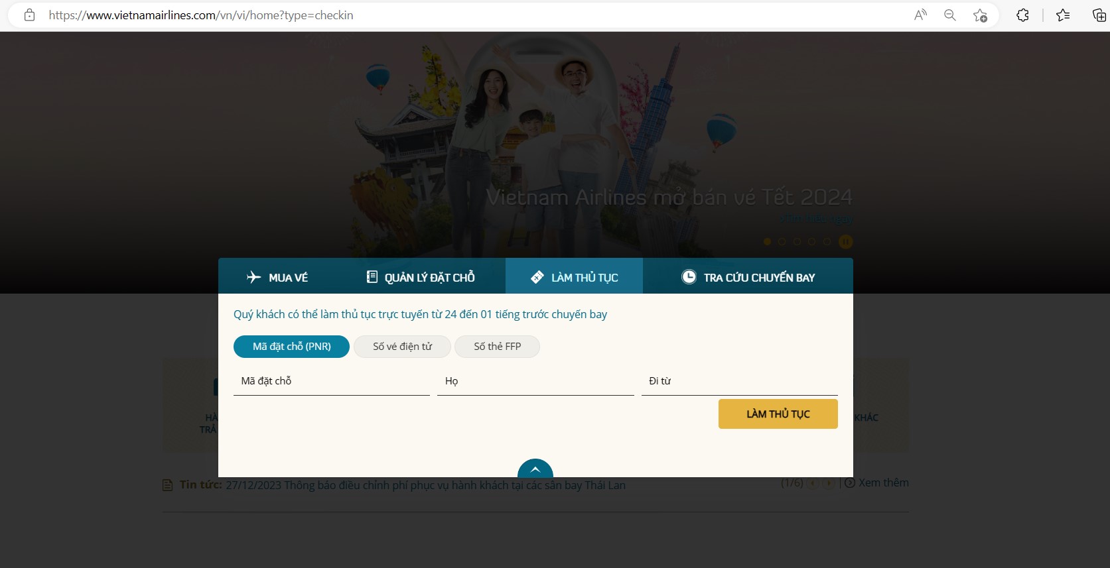Viewport: 1110px width, 568px height.
Task: Open the TRA CỨU CHUYẾN BAY tab
Action: [x=748, y=277]
